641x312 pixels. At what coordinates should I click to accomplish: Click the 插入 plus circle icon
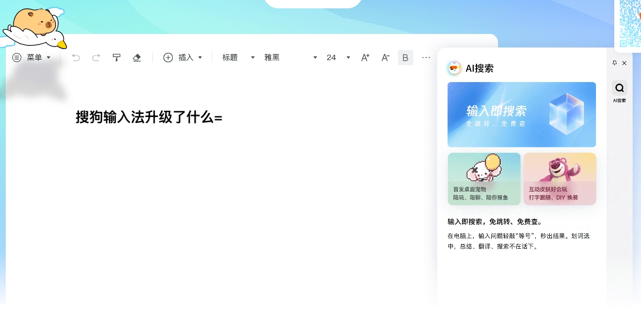[168, 57]
